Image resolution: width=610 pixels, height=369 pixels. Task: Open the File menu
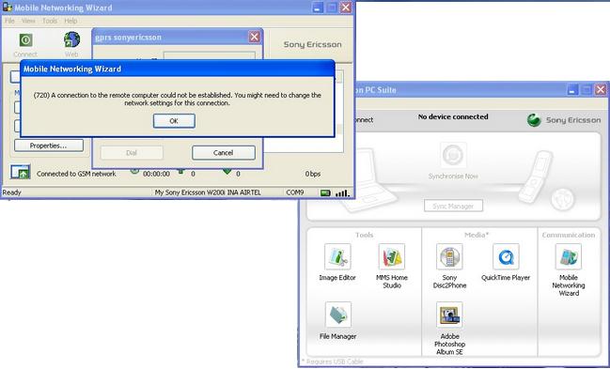(x=9, y=21)
